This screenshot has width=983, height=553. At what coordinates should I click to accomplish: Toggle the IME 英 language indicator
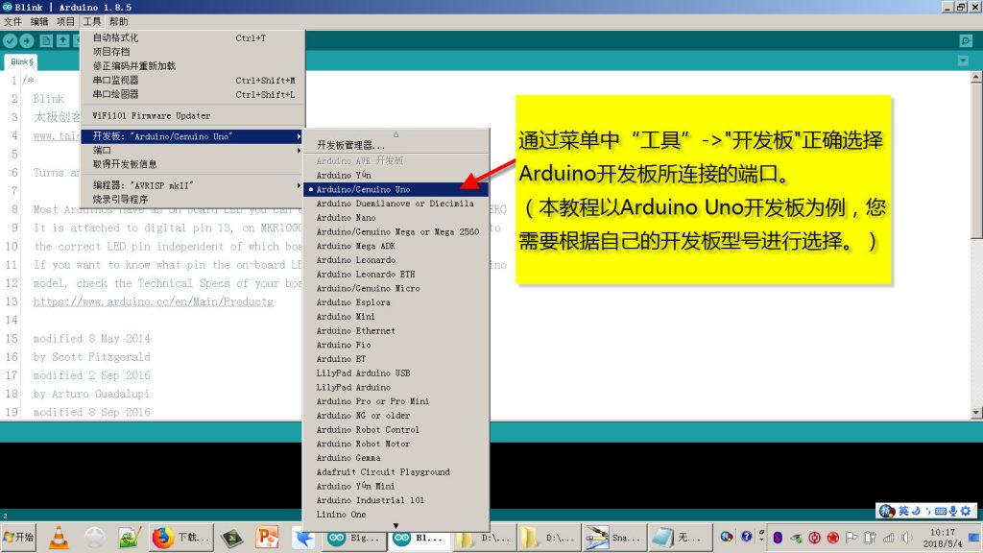(x=903, y=511)
